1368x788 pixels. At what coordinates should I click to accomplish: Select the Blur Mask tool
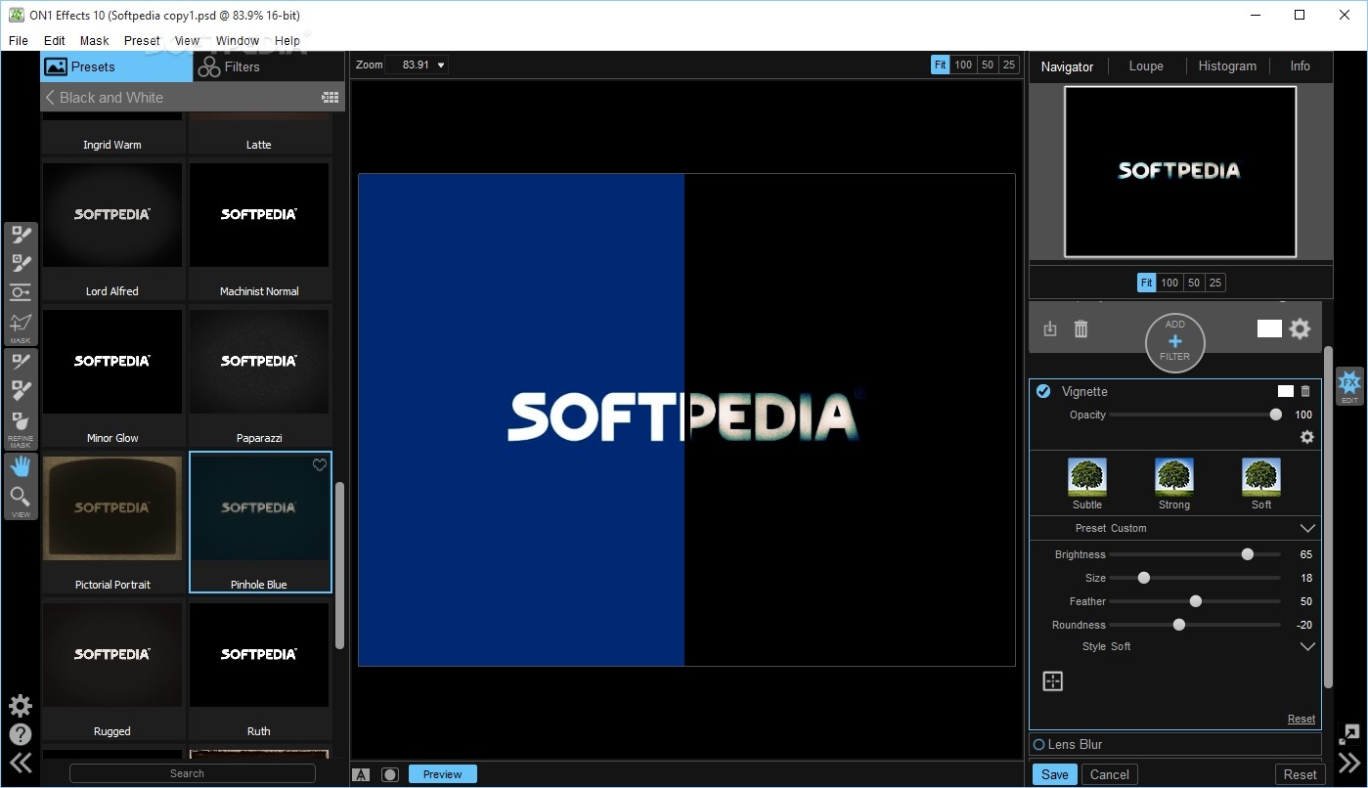tap(21, 420)
